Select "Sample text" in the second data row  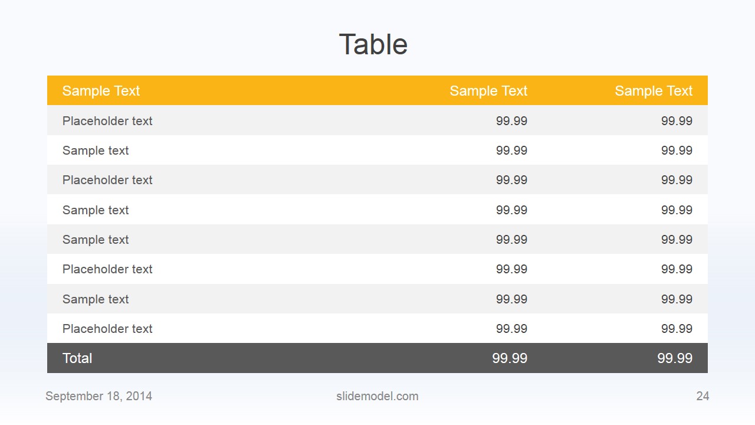click(x=96, y=151)
